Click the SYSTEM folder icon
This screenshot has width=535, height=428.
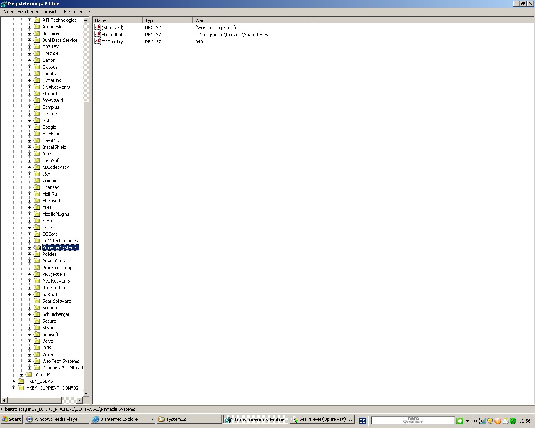coord(29,374)
